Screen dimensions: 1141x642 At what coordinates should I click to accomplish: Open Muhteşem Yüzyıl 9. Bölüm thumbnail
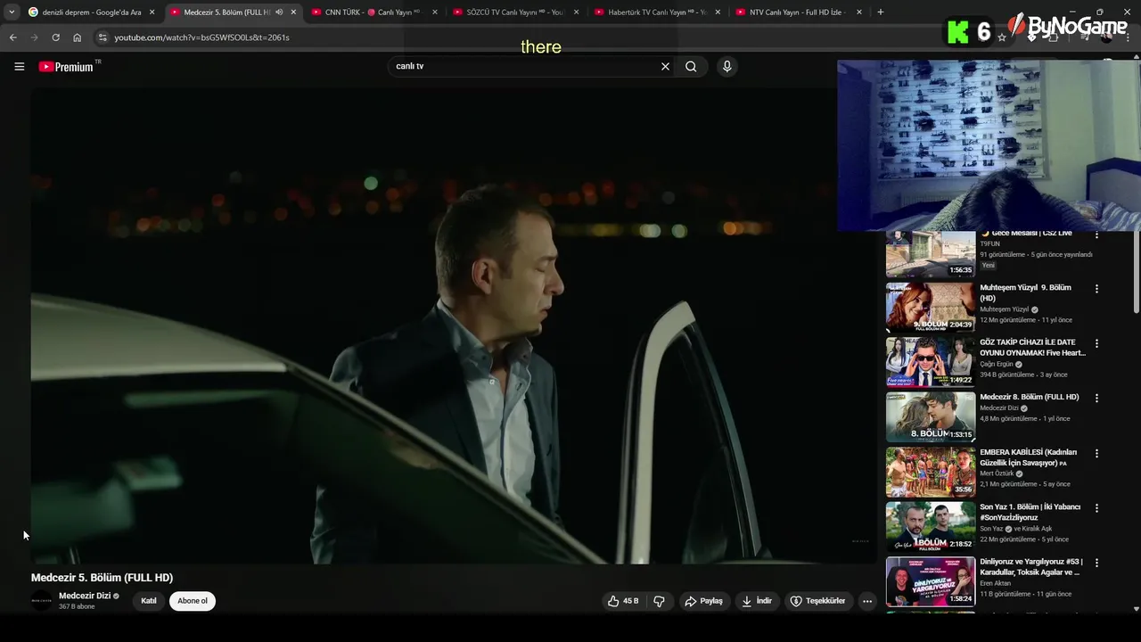tap(931, 308)
